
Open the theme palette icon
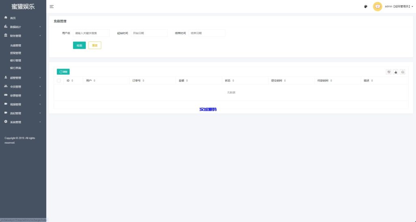tap(366, 6)
